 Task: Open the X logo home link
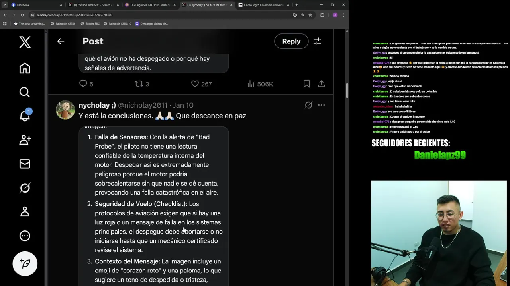25,42
